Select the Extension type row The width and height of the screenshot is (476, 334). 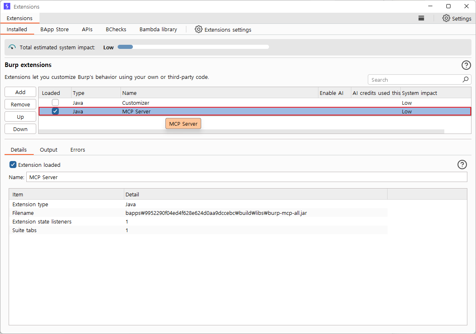pos(198,204)
